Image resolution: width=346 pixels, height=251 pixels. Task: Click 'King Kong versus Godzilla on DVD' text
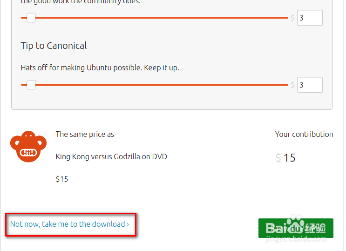111,156
